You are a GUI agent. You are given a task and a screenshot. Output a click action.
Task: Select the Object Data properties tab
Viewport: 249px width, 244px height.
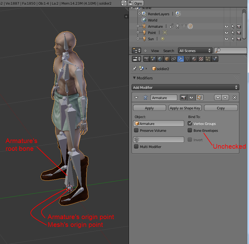[x=187, y=59]
